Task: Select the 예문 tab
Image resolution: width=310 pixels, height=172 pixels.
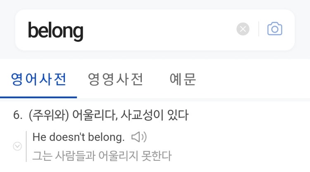Action: coord(183,79)
